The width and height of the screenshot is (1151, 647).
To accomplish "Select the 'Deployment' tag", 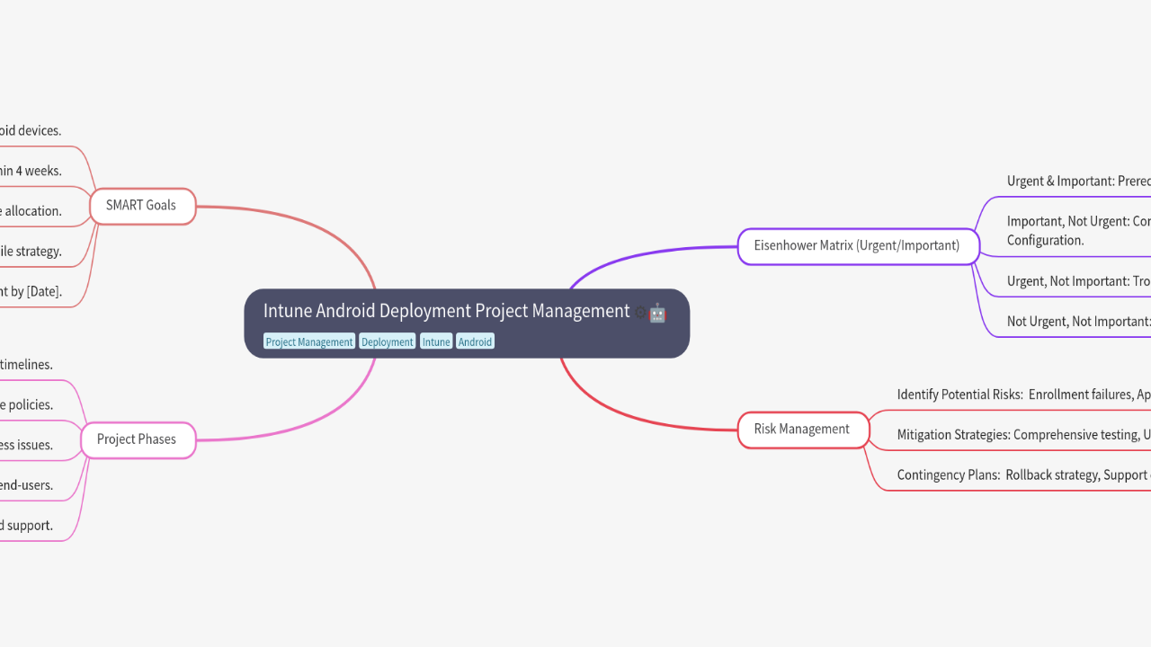I will click(387, 341).
